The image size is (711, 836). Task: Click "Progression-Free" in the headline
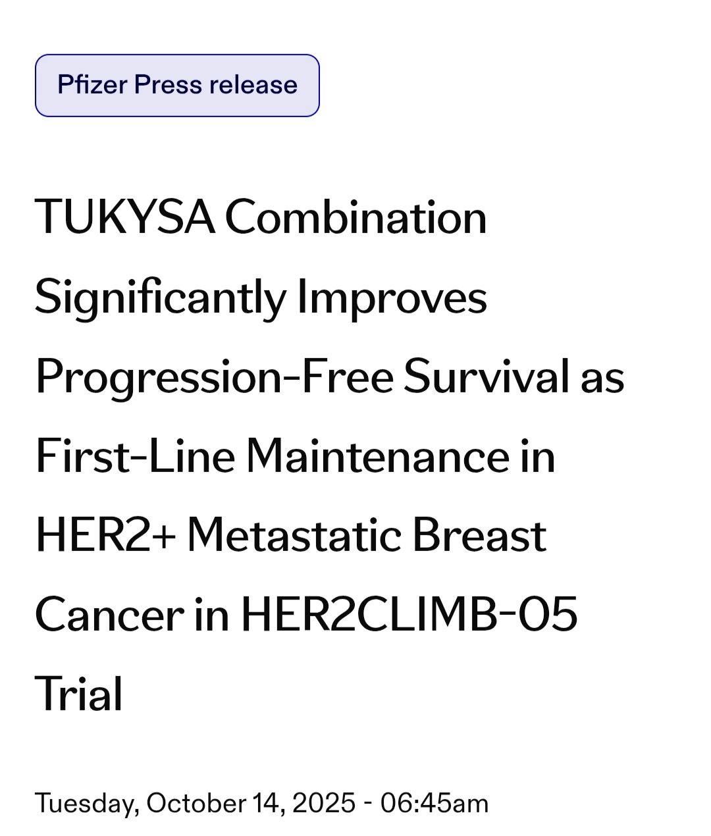coord(214,377)
